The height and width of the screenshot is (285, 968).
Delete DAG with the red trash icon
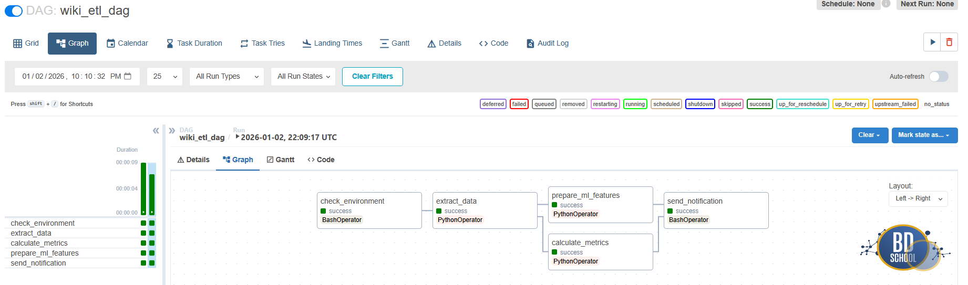(x=949, y=42)
